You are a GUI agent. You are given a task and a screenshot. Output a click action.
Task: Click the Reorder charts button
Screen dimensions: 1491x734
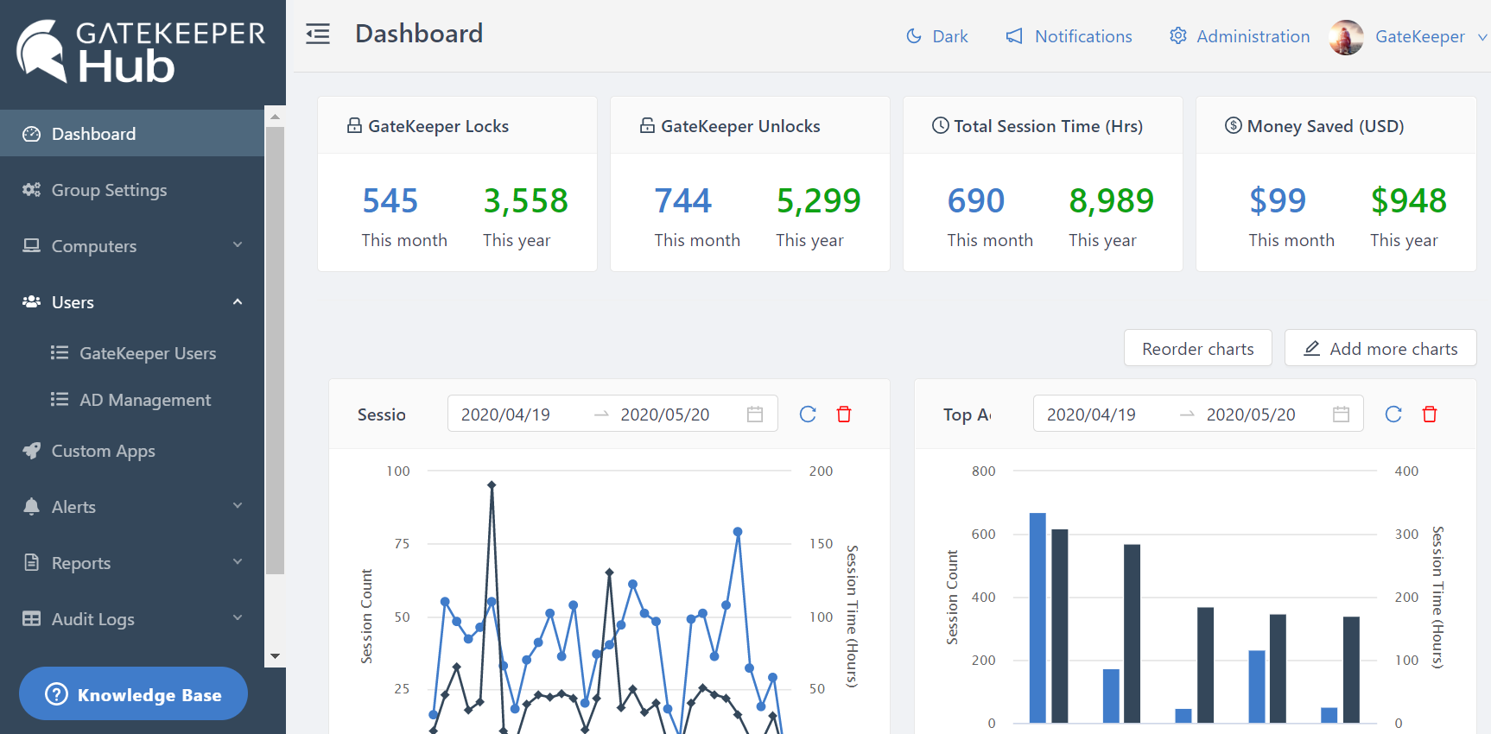point(1197,349)
